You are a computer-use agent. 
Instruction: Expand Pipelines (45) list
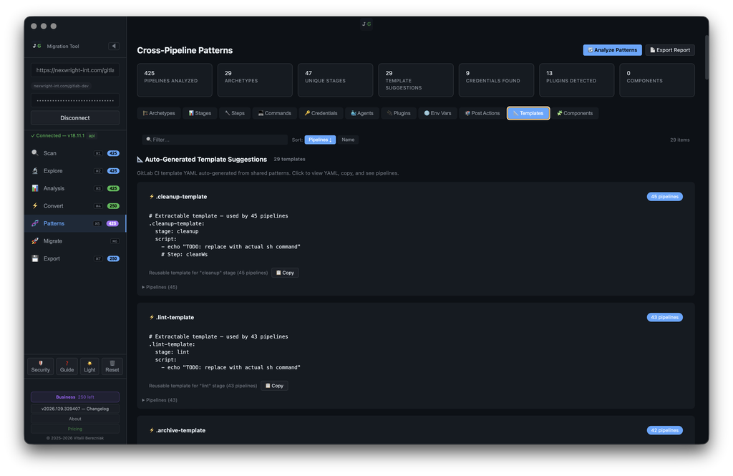tap(160, 287)
